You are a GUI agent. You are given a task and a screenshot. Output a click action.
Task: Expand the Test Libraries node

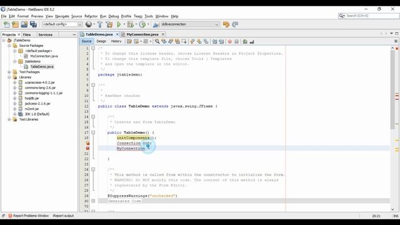[x=9, y=119]
